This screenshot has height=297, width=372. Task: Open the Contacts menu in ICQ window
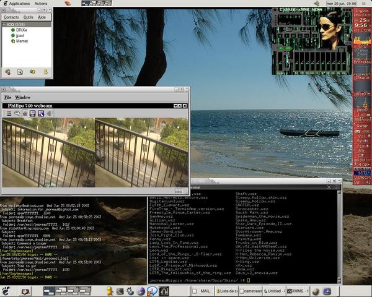(11, 17)
